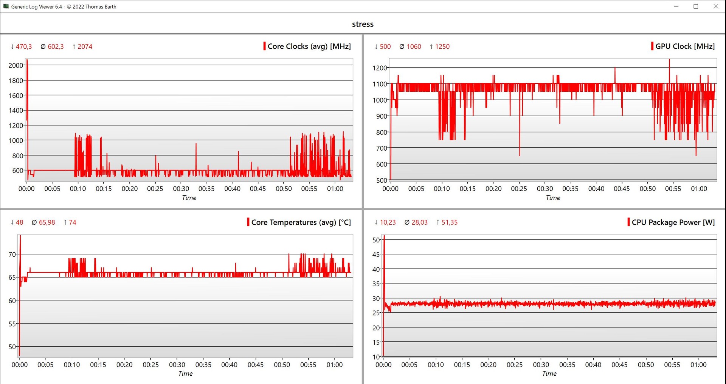
Task: Click the red legend marker for Core Clocks
Action: [264, 46]
